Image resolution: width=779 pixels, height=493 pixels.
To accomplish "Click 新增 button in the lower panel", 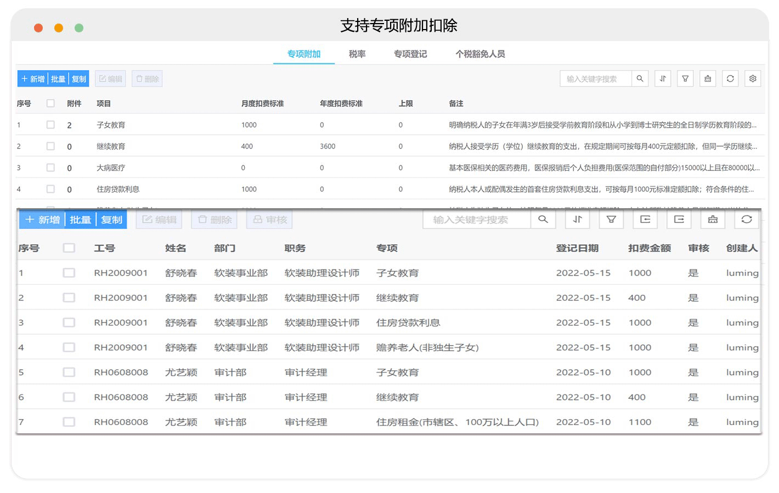I will click(42, 220).
